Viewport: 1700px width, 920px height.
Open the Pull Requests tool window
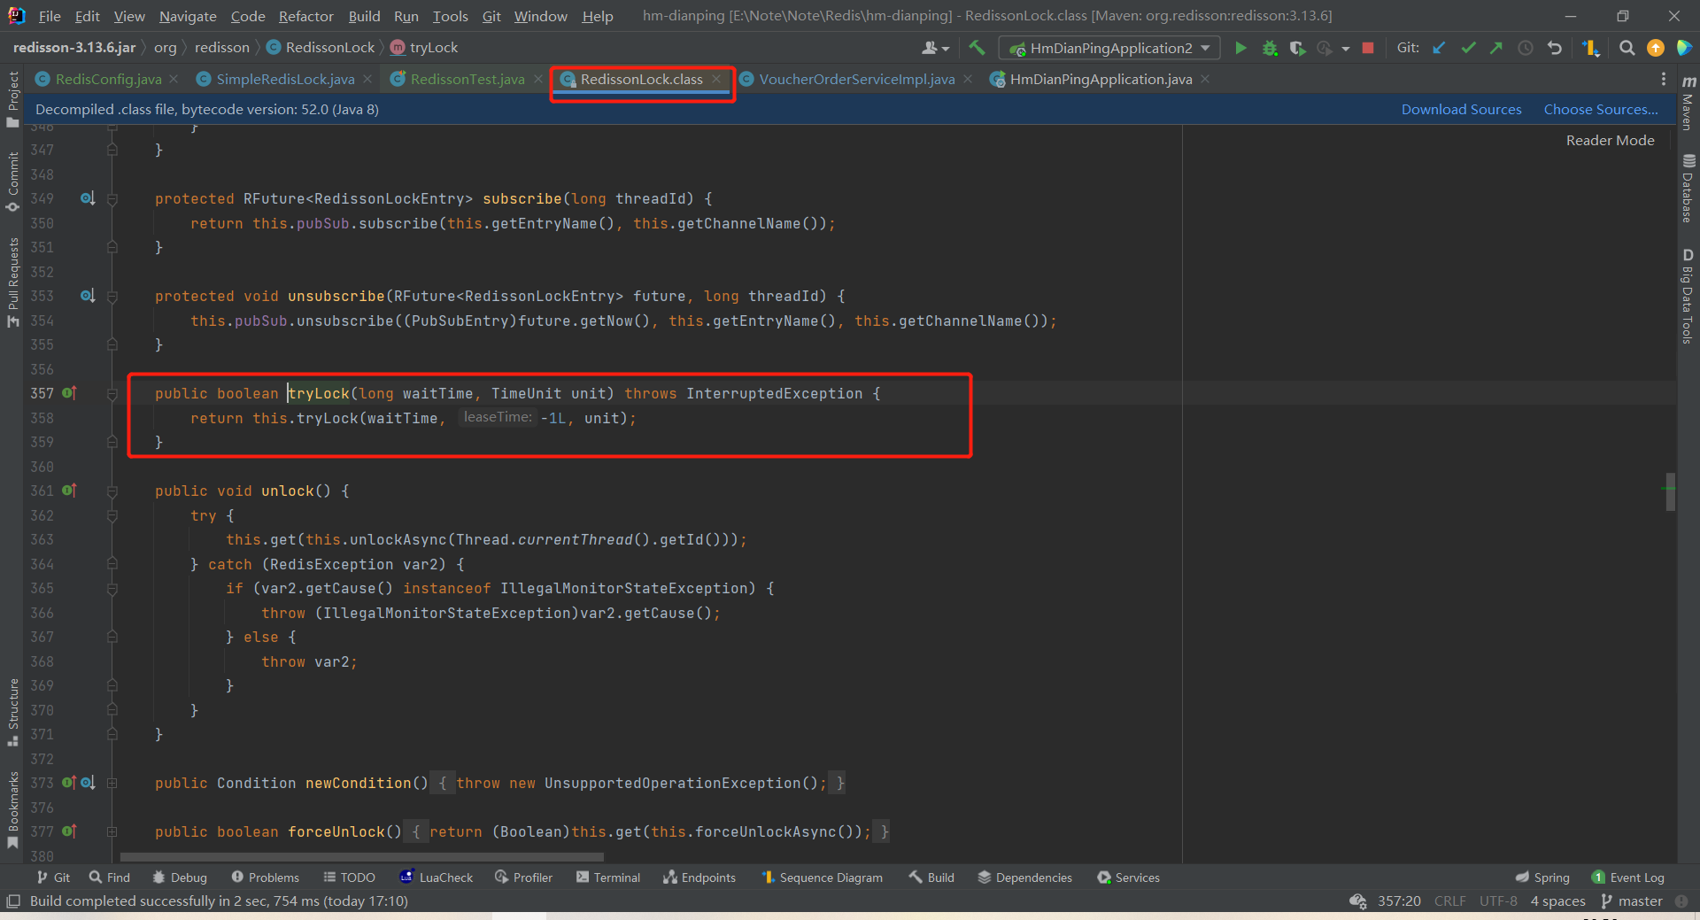(12, 282)
